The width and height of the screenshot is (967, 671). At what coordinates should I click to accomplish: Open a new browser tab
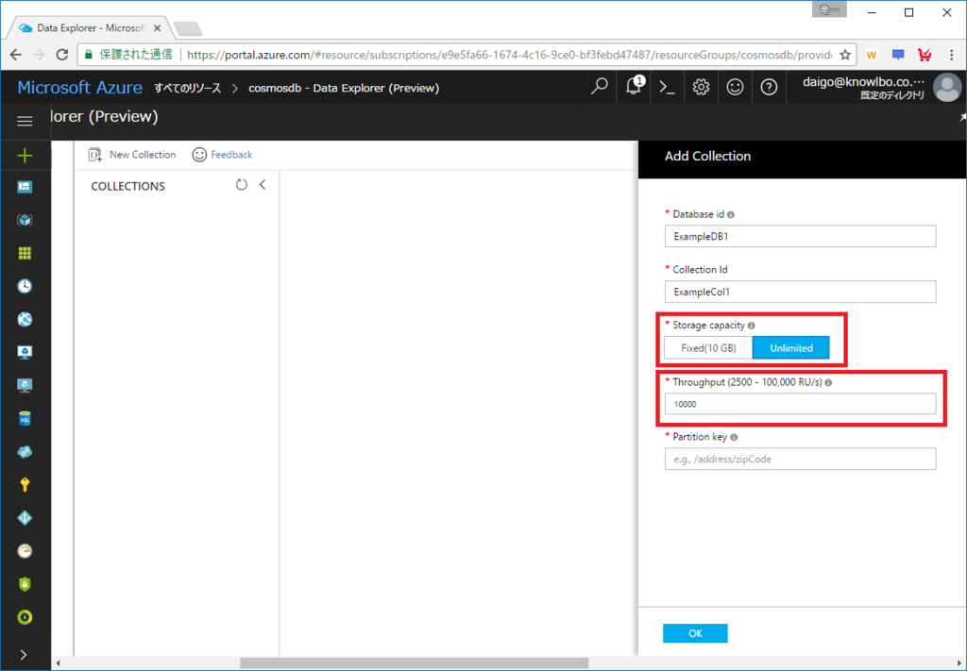188,29
